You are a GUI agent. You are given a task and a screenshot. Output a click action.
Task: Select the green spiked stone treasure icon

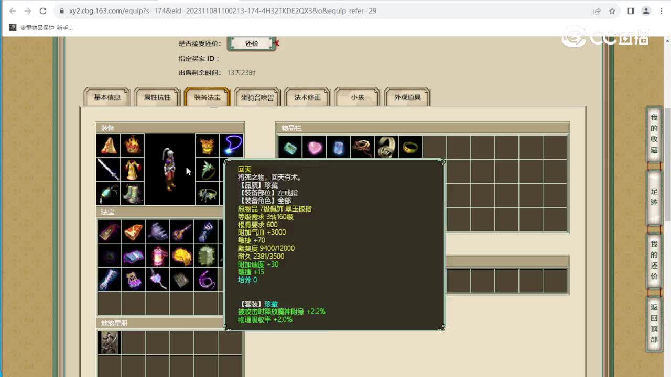tap(206, 256)
